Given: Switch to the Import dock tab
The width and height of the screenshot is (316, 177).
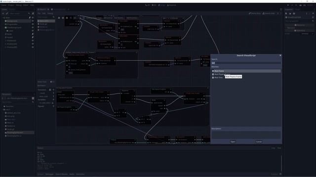Looking at the screenshot, I should pyautogui.click(x=12, y=9).
